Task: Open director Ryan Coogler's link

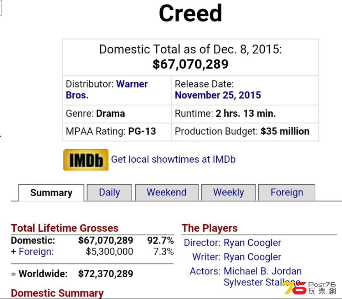Action: coord(252,243)
